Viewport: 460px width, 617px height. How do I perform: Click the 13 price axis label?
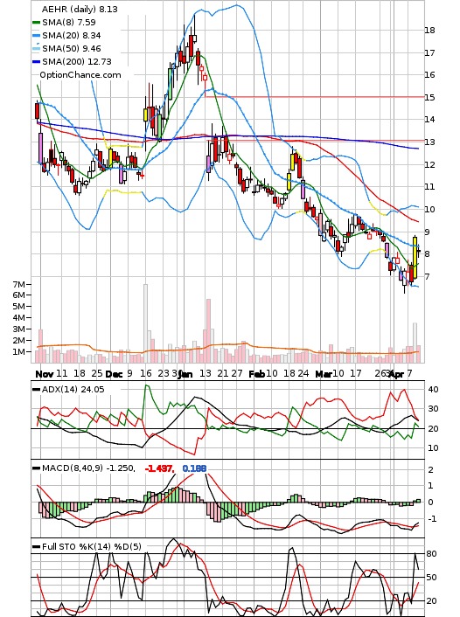(429, 142)
